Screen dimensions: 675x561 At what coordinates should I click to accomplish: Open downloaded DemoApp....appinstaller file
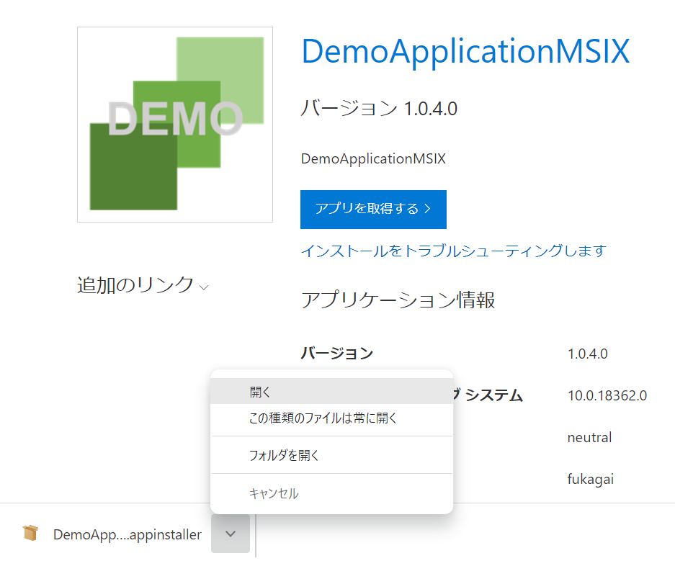point(127,534)
